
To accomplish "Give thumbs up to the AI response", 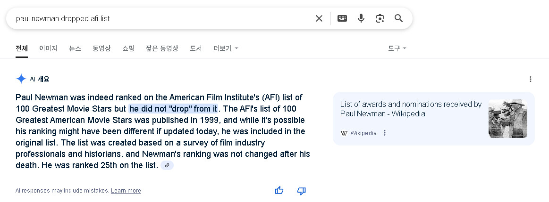I will tap(279, 191).
